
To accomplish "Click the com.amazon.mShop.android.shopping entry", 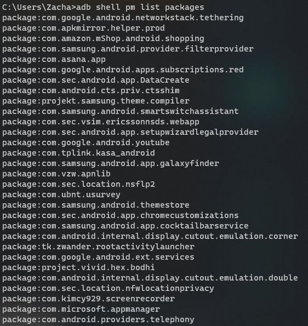I will point(103,38).
